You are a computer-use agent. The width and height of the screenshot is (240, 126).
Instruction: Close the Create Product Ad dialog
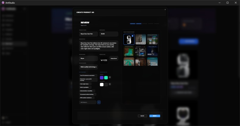tap(165, 9)
